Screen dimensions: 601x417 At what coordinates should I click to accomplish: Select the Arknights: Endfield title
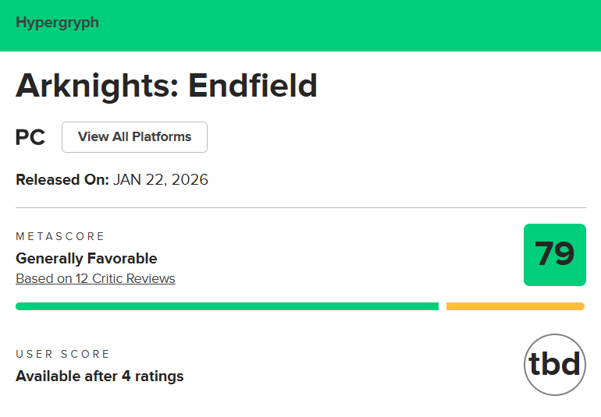click(x=166, y=85)
